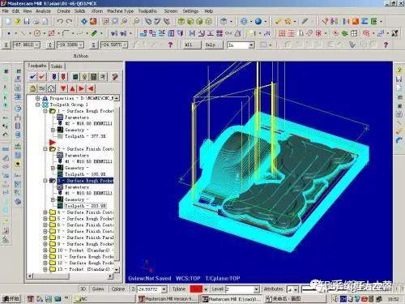Select Toolpath - 377.3K under operation 1
This screenshot has width=405, height=304.
pyautogui.click(x=85, y=136)
